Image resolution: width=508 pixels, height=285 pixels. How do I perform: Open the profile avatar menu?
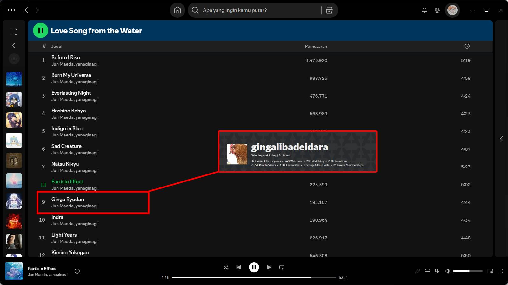point(452,10)
